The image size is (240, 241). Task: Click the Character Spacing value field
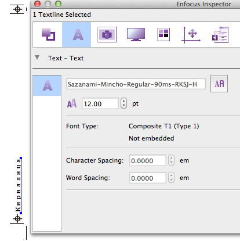pos(148,160)
